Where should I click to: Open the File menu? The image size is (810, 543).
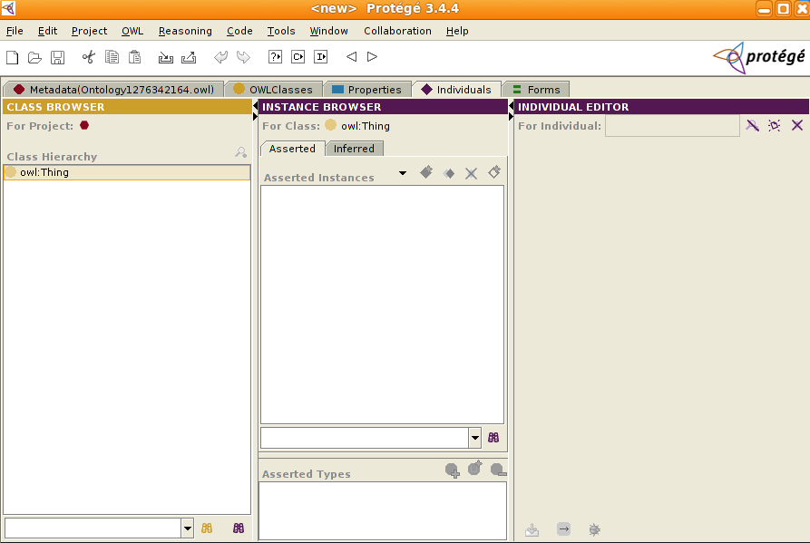point(15,31)
